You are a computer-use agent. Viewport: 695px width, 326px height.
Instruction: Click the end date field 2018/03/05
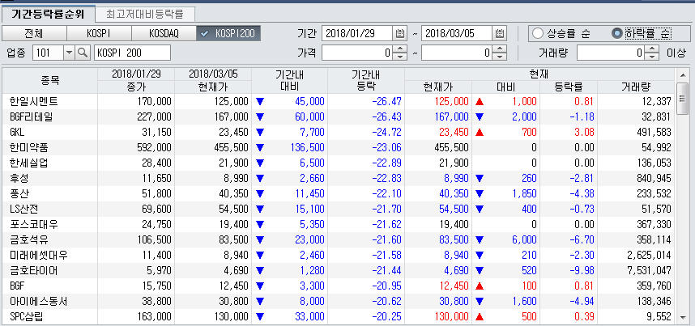tap(457, 33)
